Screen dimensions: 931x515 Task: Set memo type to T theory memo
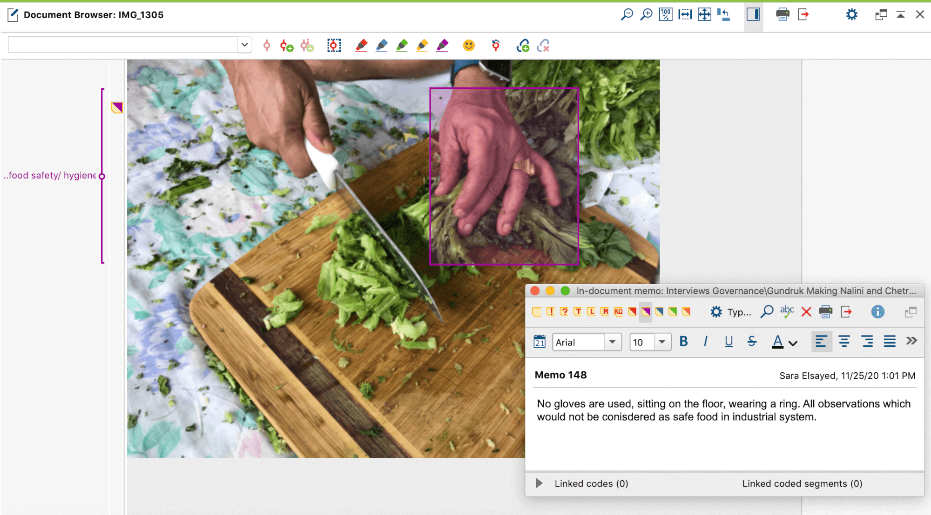click(577, 311)
